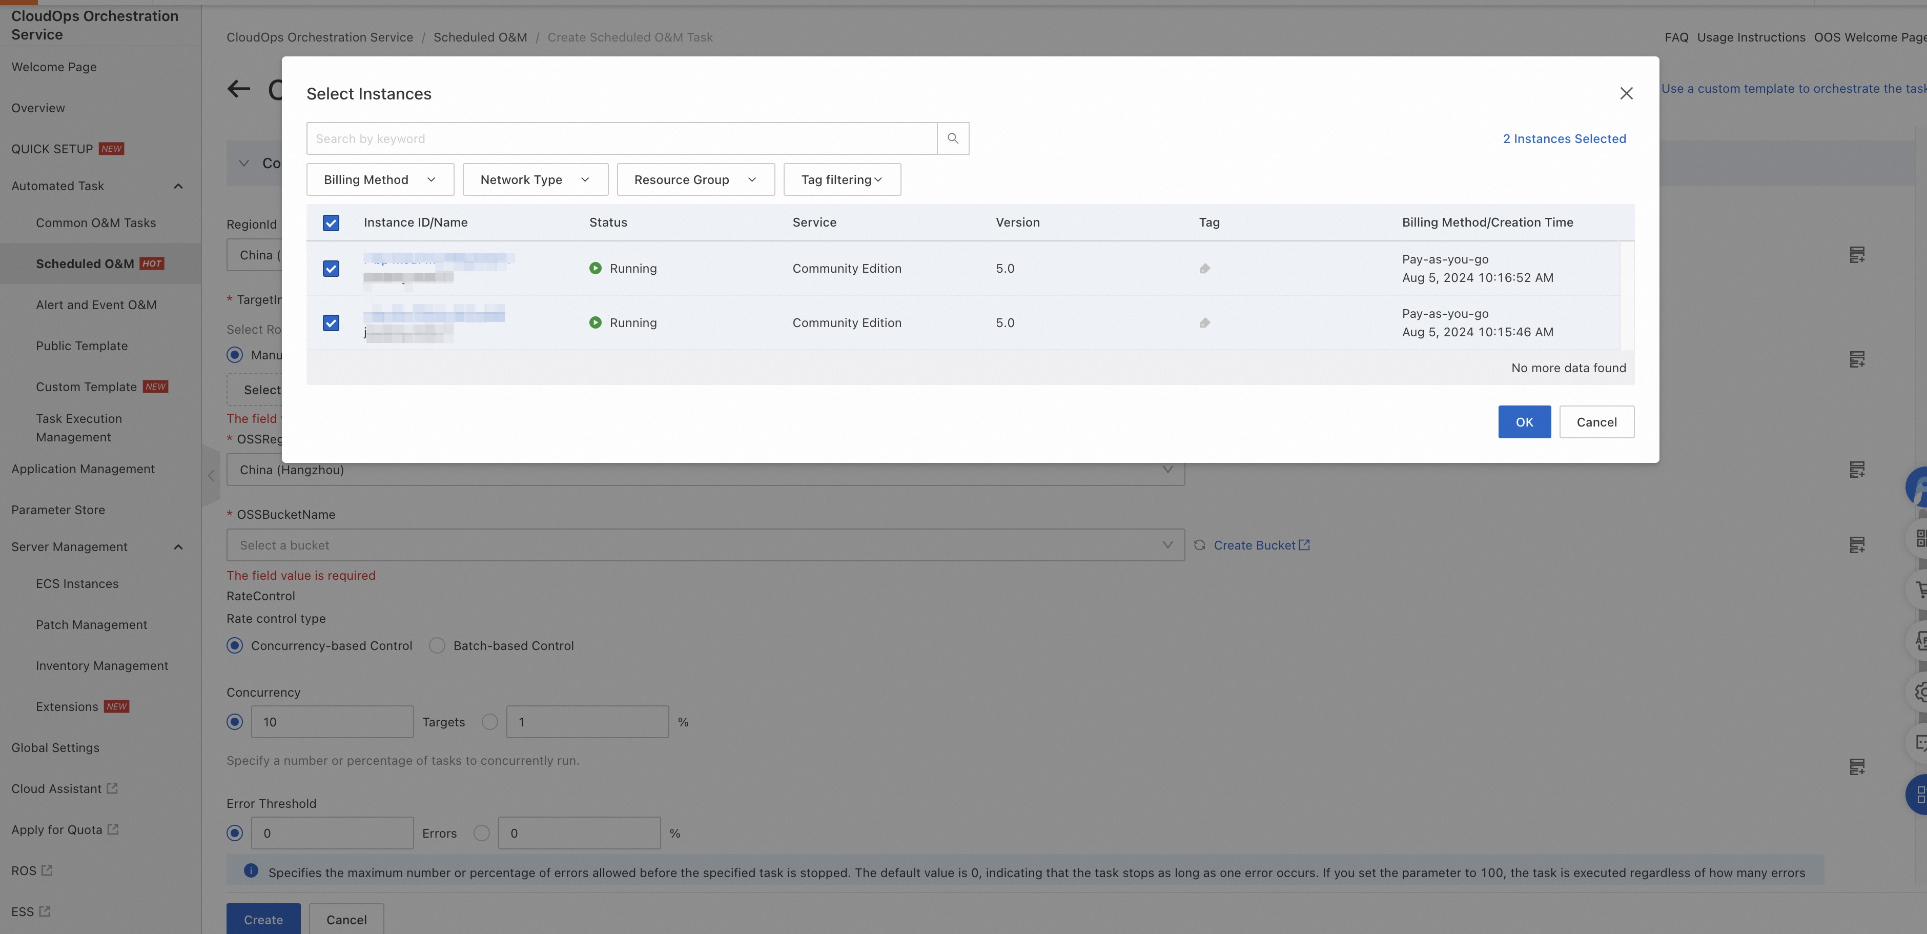
Task: Click the Concurrency value field showing 10
Action: point(332,722)
